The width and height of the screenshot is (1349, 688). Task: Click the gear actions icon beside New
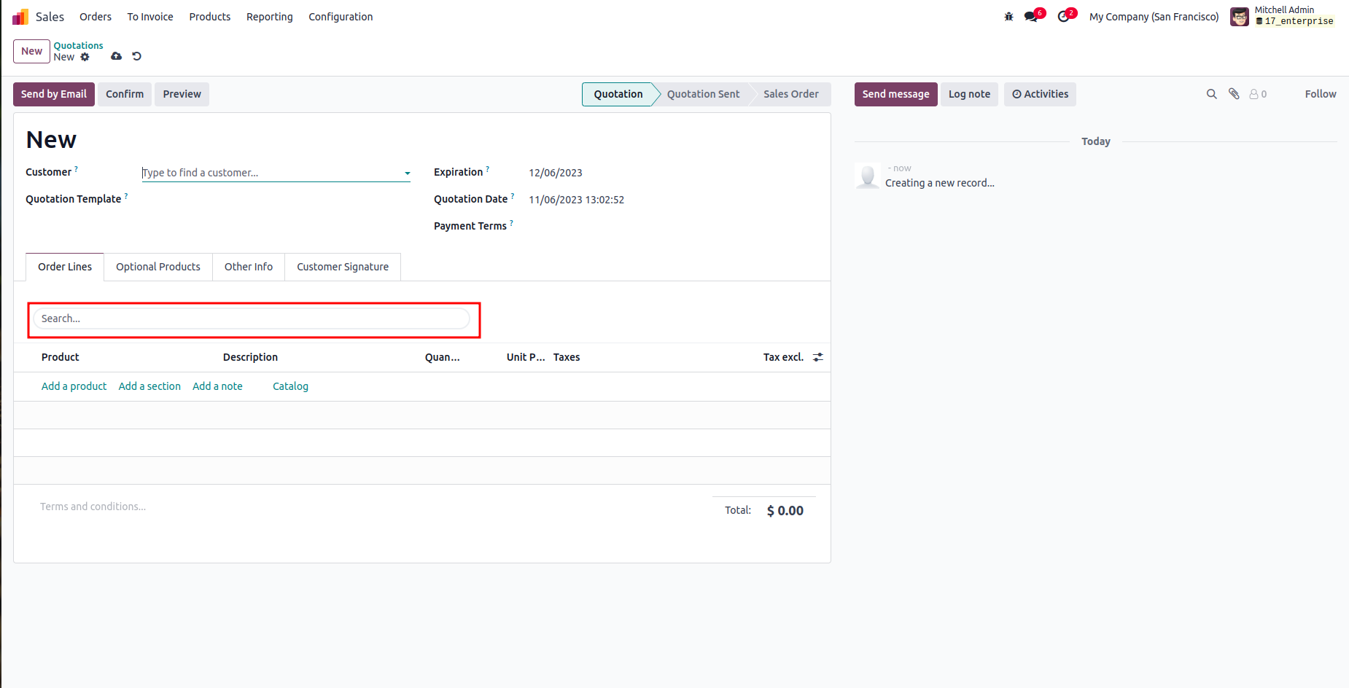click(x=85, y=57)
